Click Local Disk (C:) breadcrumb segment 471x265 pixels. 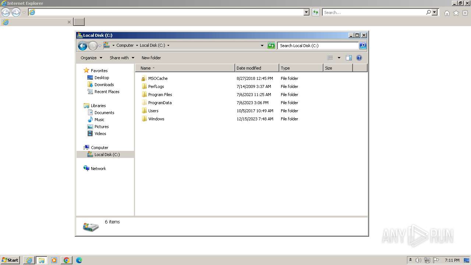click(x=152, y=45)
